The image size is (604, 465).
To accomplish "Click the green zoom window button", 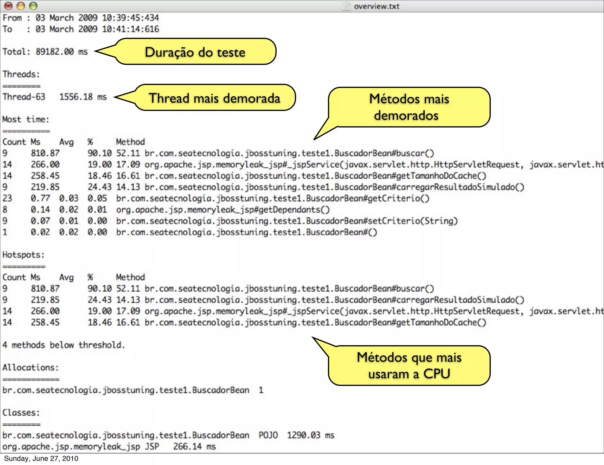I will 33,6.
